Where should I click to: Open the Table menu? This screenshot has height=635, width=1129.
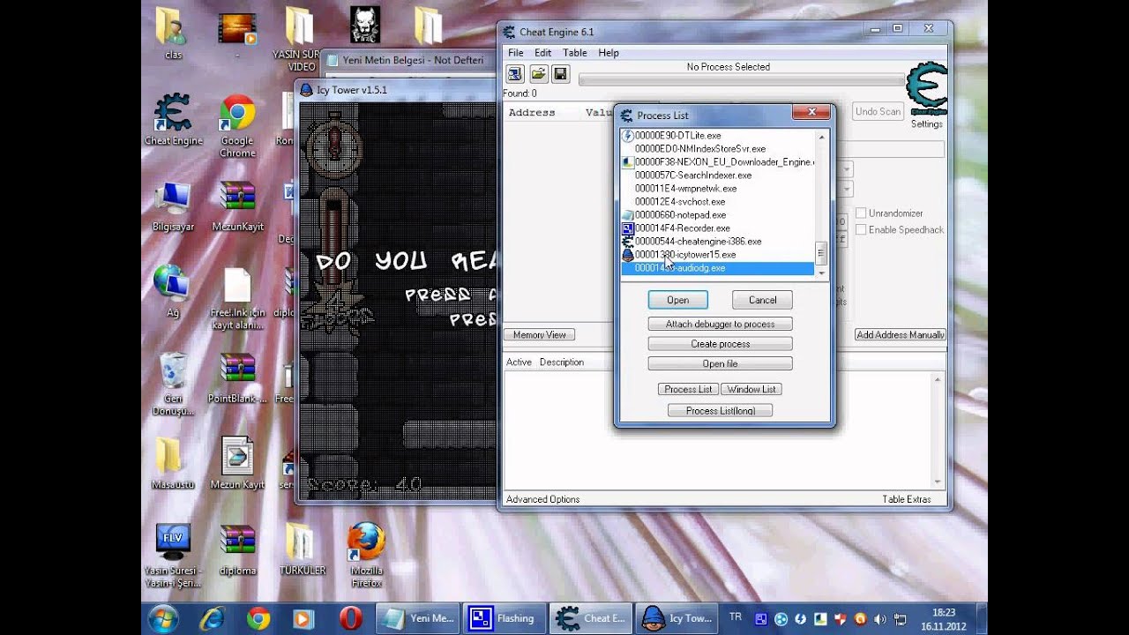[575, 52]
